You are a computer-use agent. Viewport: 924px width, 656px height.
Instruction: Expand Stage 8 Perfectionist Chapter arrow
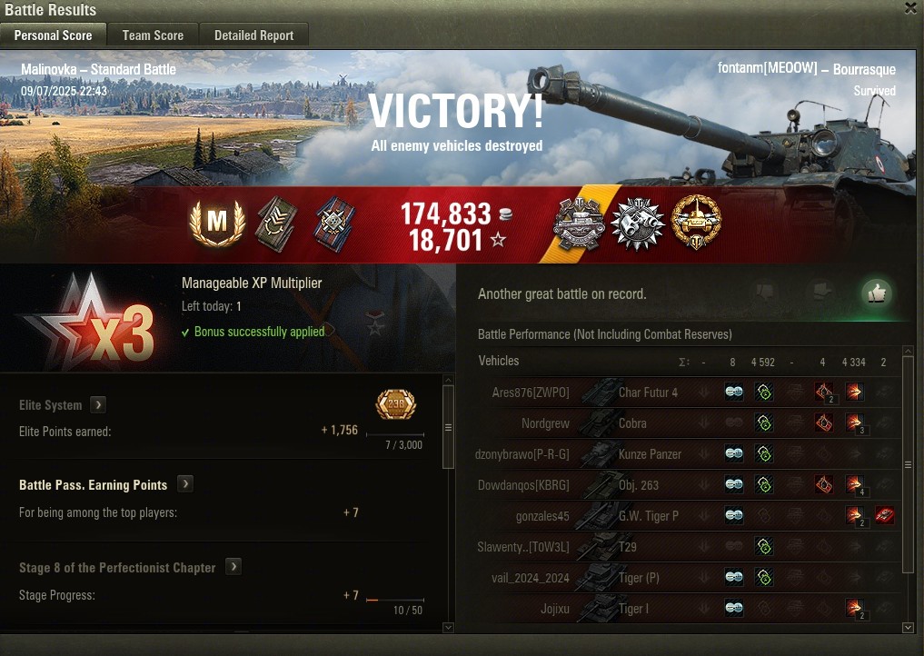point(233,566)
